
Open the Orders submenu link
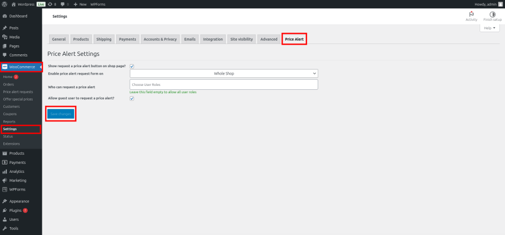[8, 85]
